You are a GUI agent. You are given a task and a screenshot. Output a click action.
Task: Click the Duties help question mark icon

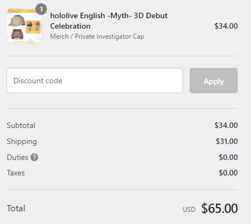click(34, 157)
